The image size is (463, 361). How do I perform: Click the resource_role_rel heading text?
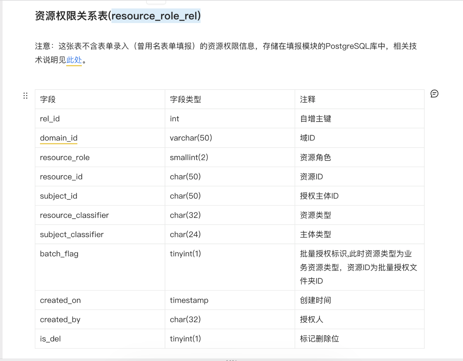[x=156, y=16]
